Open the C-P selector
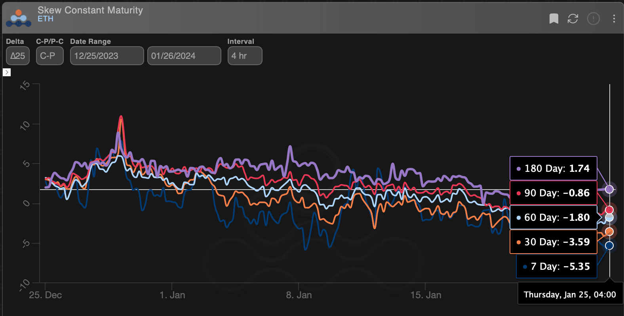The image size is (624, 316). point(49,56)
